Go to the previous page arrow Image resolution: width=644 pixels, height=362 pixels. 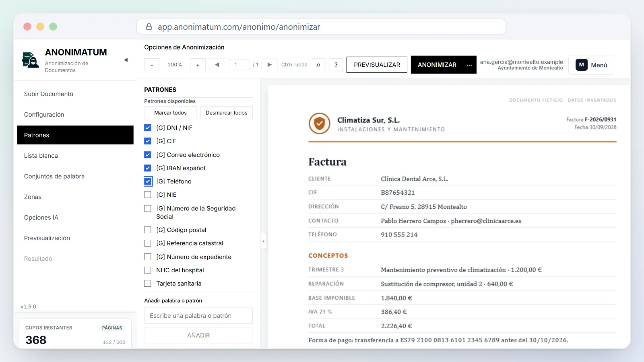(217, 65)
